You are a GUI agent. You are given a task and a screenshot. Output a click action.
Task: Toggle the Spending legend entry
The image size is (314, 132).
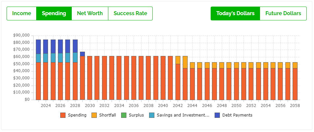click(x=73, y=115)
